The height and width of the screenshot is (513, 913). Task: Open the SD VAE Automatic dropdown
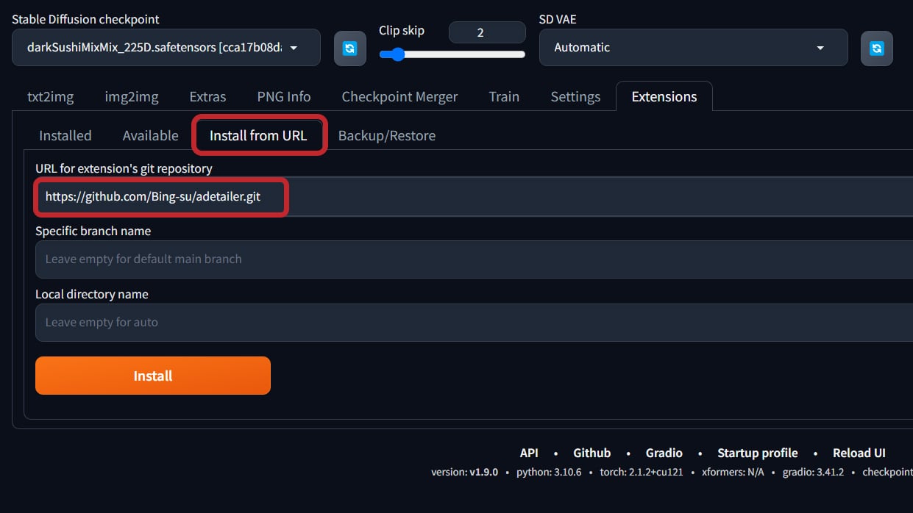pos(694,48)
